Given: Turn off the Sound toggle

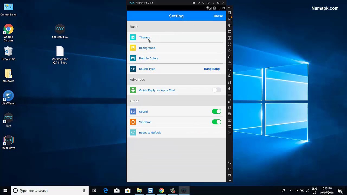Looking at the screenshot, I should pos(217,112).
